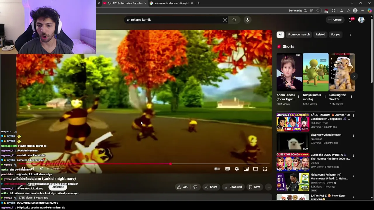Enable theater mode for the video
This screenshot has height=210, width=374.
click(256, 169)
